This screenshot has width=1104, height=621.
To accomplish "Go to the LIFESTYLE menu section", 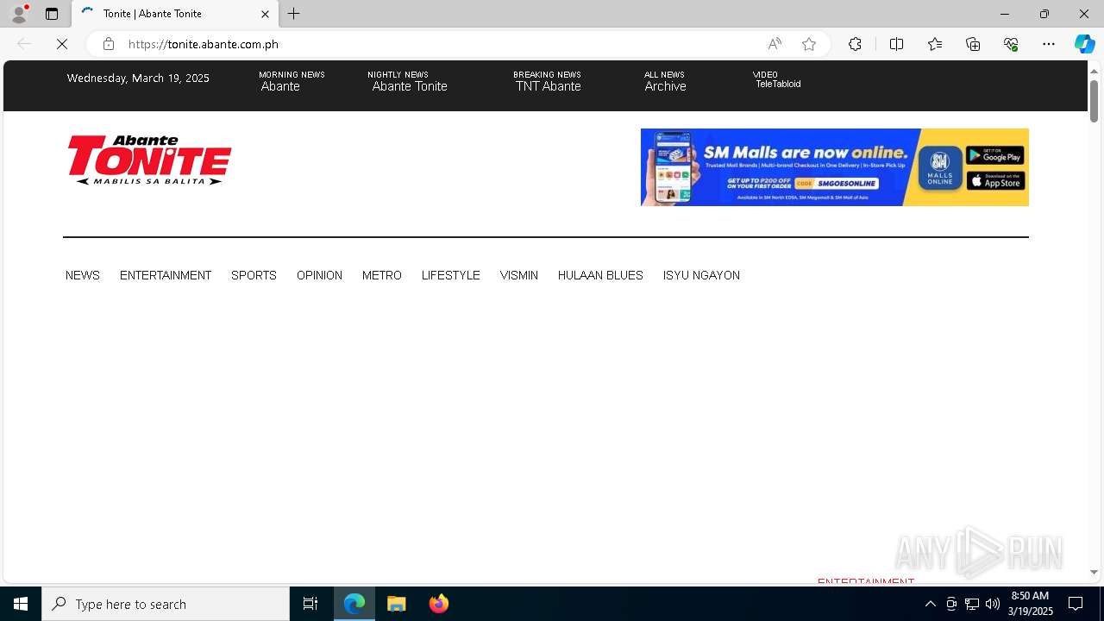I will (451, 275).
